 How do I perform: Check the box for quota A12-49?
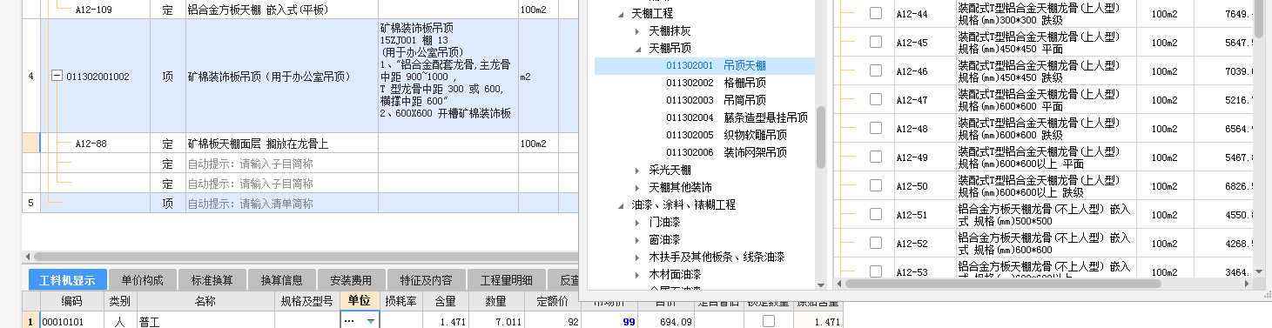pyautogui.click(x=876, y=157)
